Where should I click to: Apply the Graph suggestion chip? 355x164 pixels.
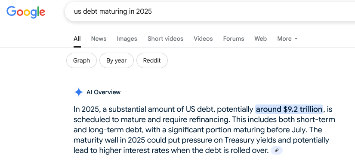(x=81, y=60)
